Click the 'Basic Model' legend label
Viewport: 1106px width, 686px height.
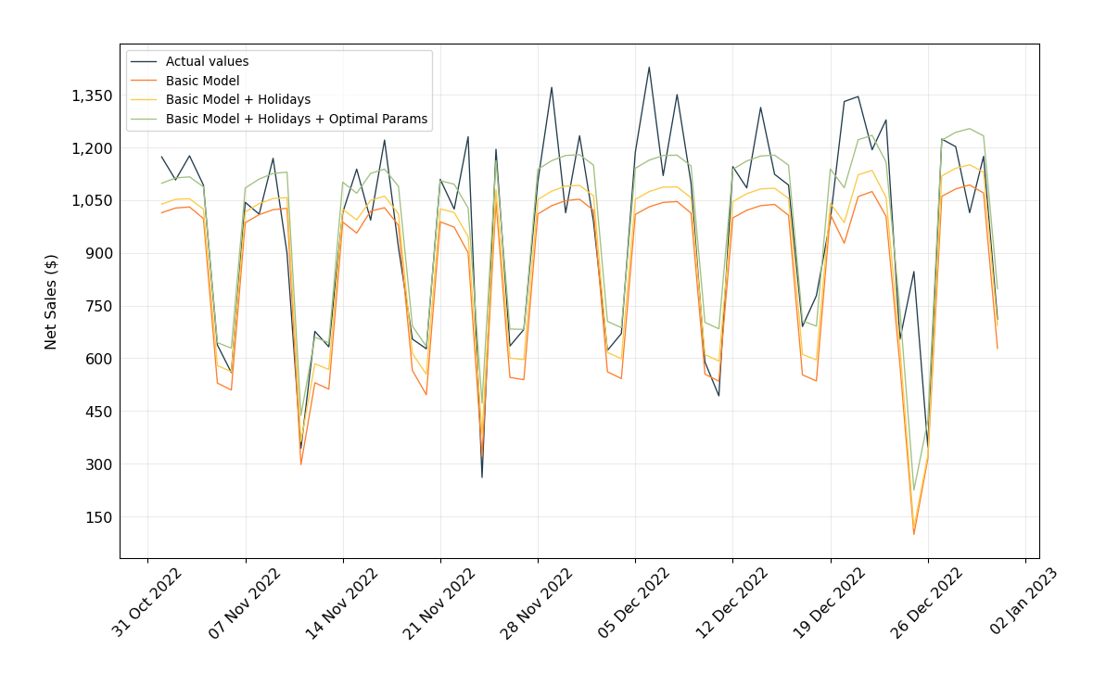[202, 81]
